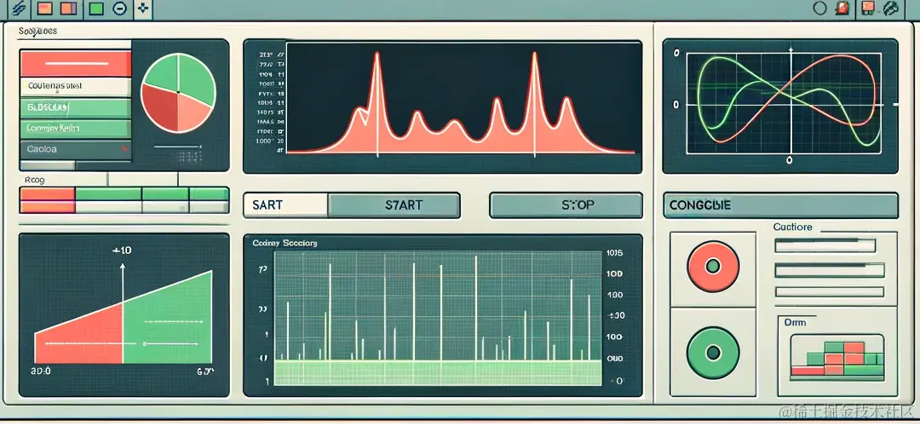The height and width of the screenshot is (426, 920).
Task: Click the green square toolbar icon
Action: [x=97, y=9]
